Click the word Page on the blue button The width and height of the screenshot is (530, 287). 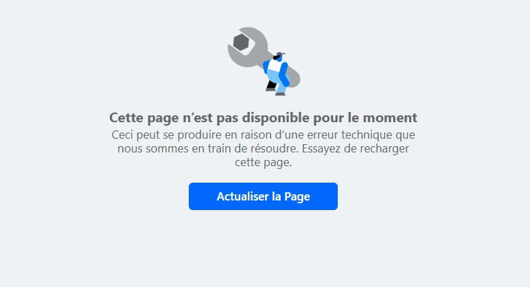point(297,197)
